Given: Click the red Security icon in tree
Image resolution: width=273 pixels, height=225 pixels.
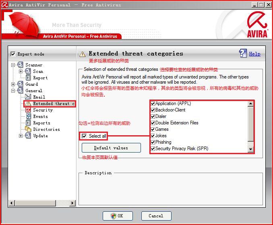Looking at the screenshot, I should [28, 110].
